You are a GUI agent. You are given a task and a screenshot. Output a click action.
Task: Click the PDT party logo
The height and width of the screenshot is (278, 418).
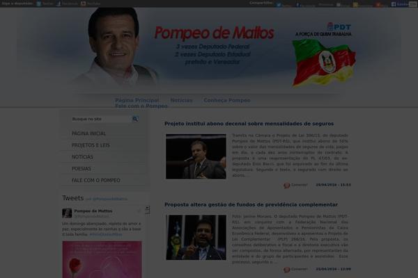point(339,26)
